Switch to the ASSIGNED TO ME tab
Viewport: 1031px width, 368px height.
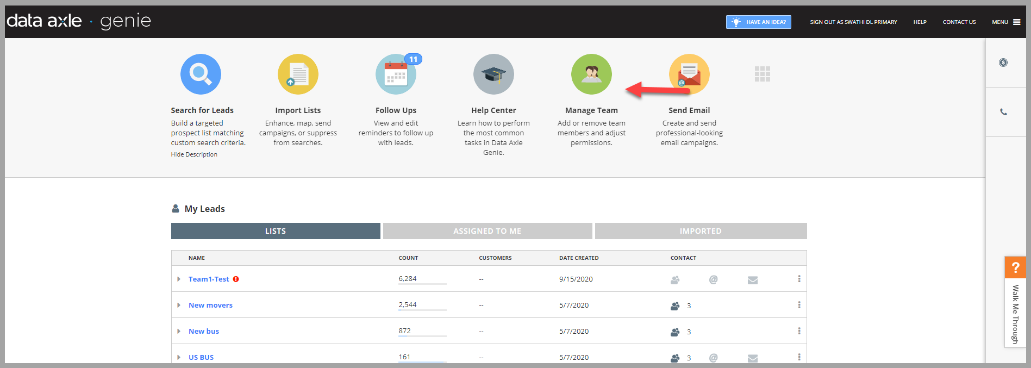pos(488,231)
